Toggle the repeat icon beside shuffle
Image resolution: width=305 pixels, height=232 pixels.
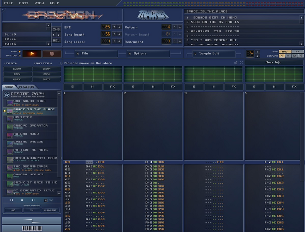click(45, 200)
